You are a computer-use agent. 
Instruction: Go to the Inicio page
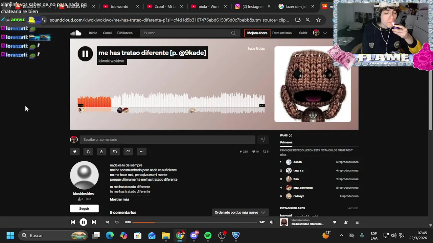(93, 33)
